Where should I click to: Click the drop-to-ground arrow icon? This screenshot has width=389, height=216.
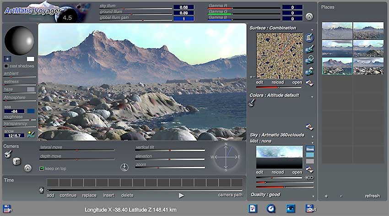[124, 167]
